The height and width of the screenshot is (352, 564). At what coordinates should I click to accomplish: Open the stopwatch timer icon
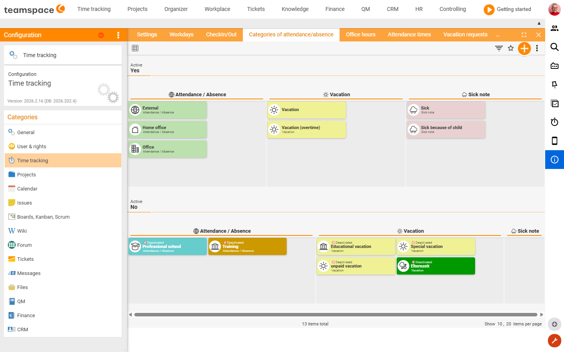point(555,122)
